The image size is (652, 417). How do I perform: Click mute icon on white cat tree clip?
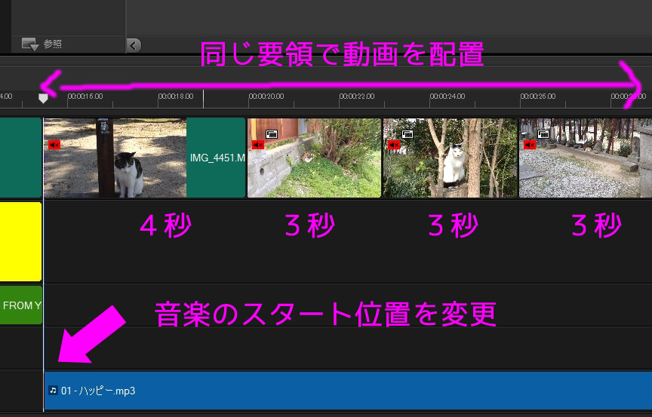[x=394, y=145]
